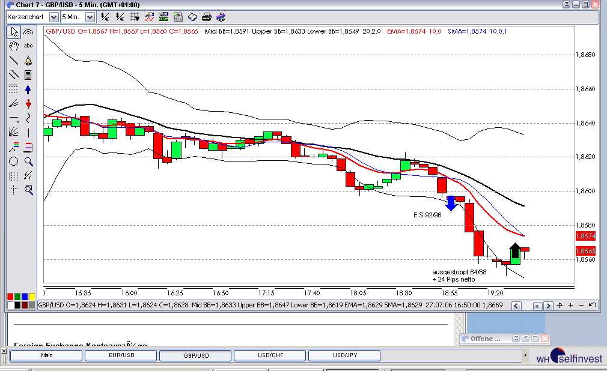This screenshot has width=607, height=371.
Task: Switch to the USD/CHF tab
Action: [x=270, y=355]
